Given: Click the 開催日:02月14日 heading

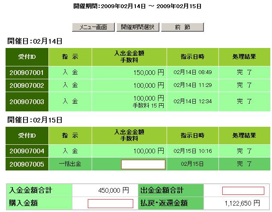Looking at the screenshot, I should tap(35, 41).
